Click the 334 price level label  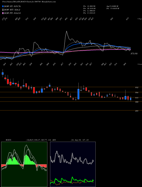(137, 93)
